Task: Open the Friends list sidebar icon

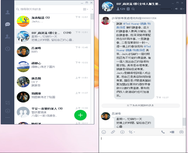Action: pos(8,12)
